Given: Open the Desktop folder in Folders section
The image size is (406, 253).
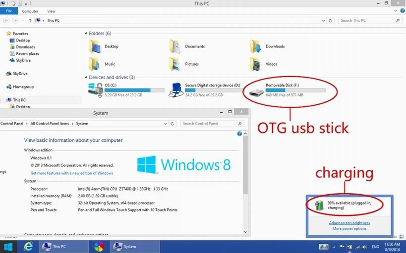Looking at the screenshot, I should [x=104, y=46].
